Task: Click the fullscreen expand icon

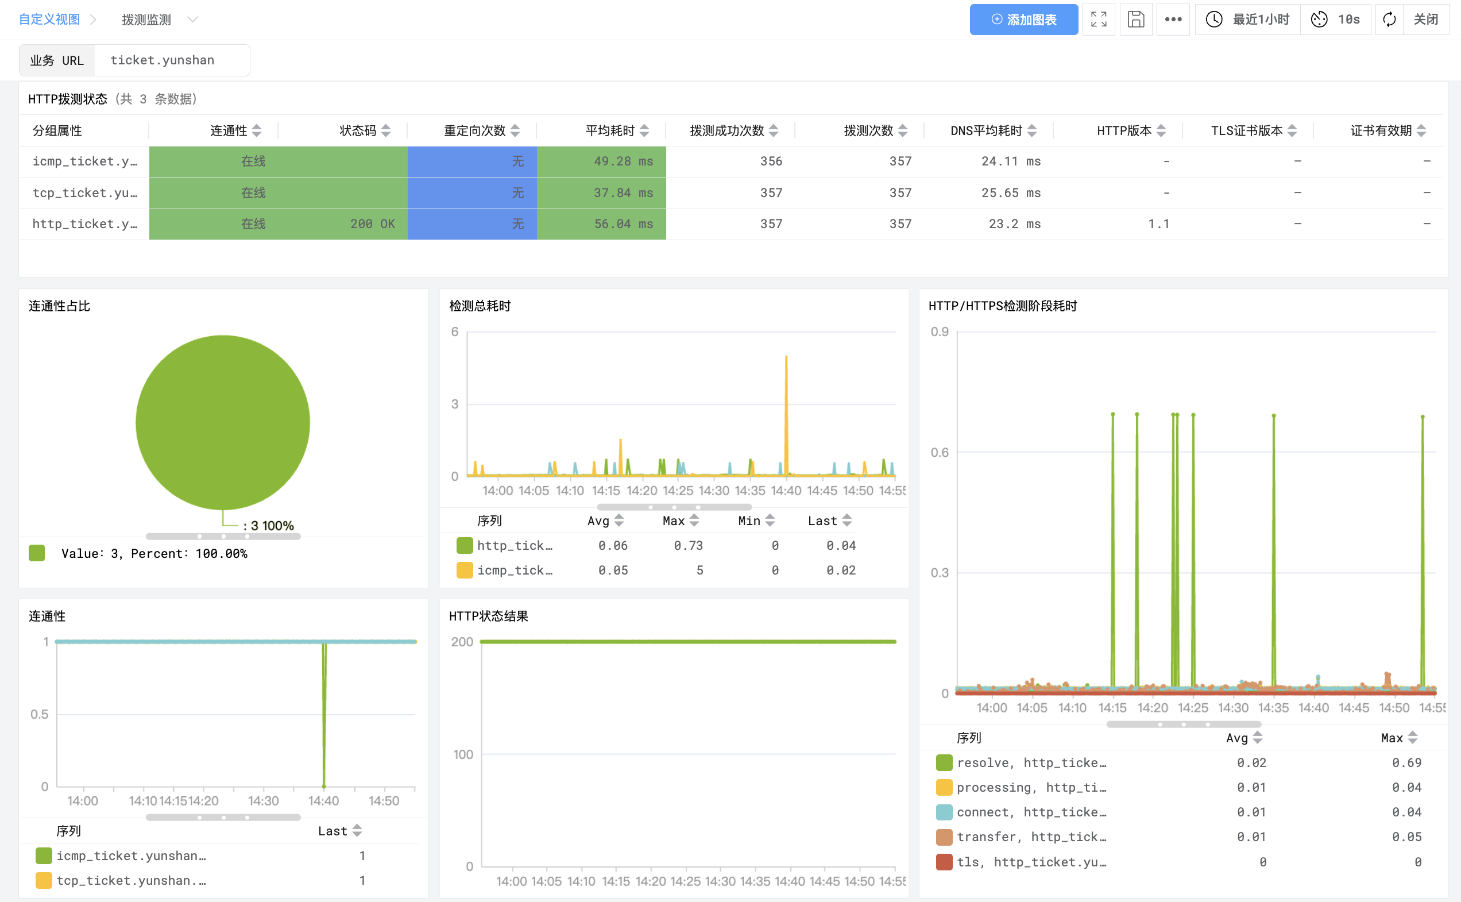Action: [1098, 20]
